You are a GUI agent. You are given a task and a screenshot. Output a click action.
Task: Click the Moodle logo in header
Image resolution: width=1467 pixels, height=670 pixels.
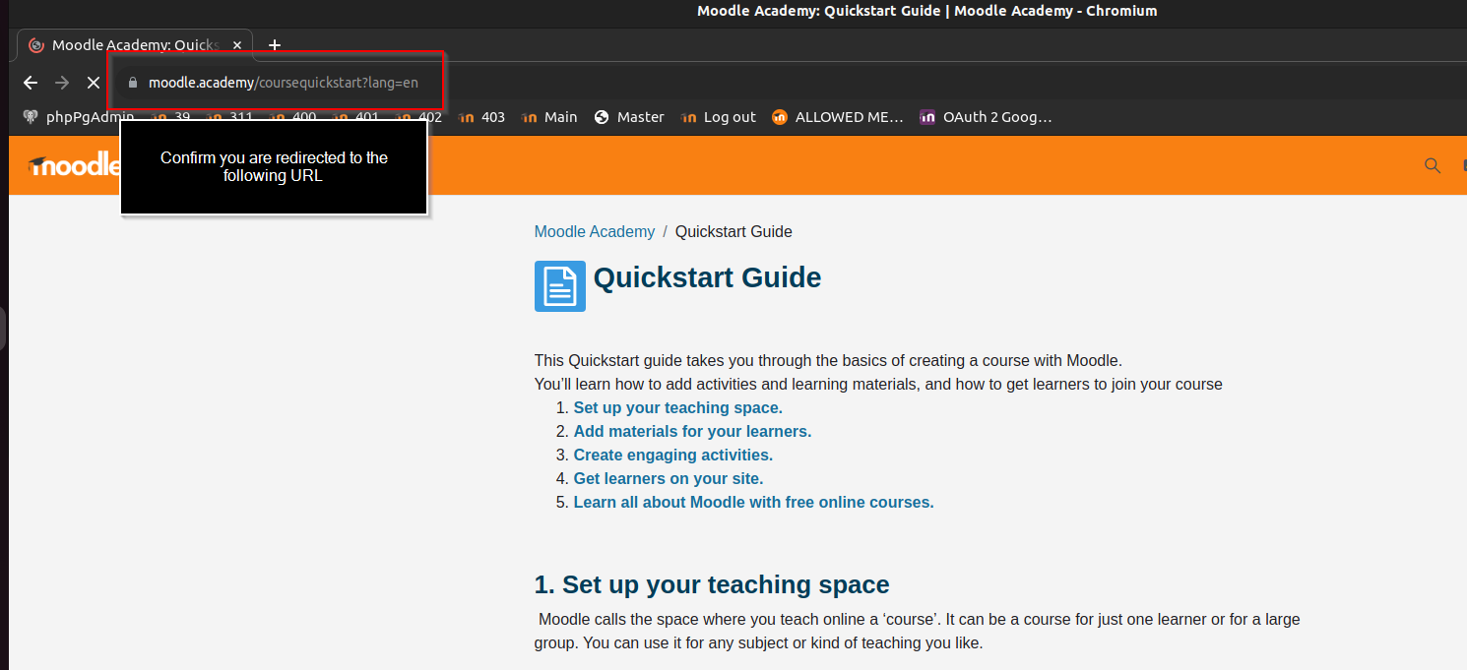point(74,165)
